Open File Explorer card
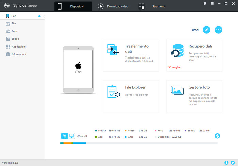 click(131, 97)
